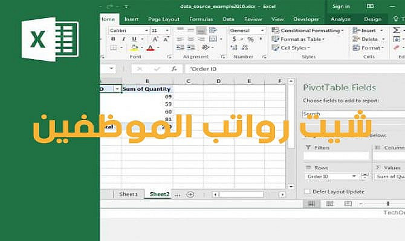
Task: Add new sheet plus icon
Action: (x=190, y=195)
